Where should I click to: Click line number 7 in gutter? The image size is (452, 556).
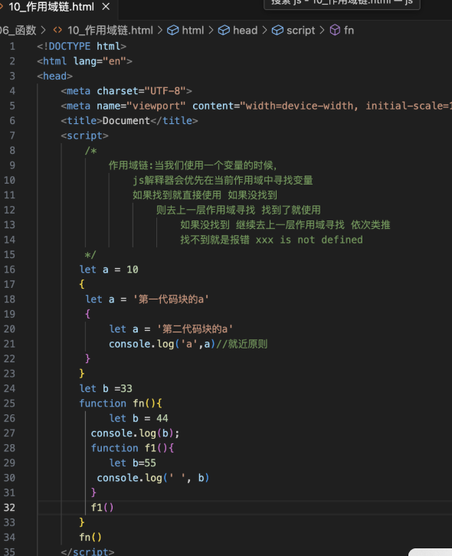12,136
